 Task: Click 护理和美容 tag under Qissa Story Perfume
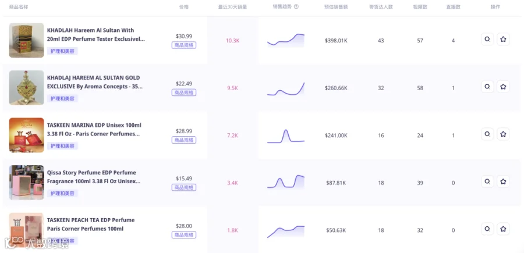[x=62, y=194]
